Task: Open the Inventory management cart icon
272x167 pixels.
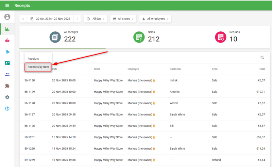Action: 7,52
